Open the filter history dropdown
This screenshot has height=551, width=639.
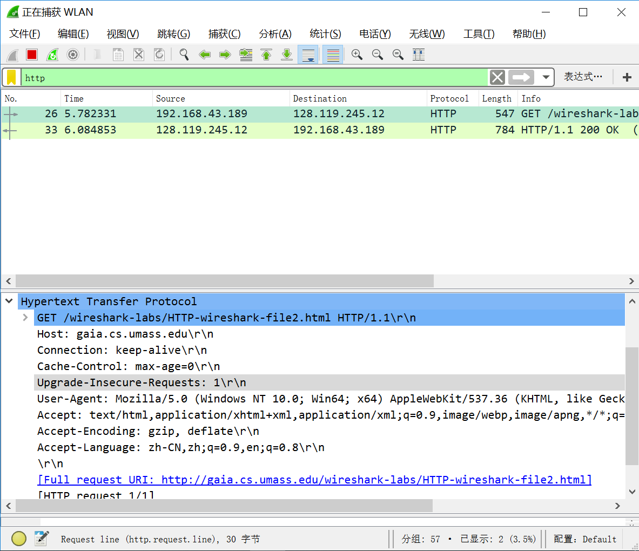click(x=546, y=77)
